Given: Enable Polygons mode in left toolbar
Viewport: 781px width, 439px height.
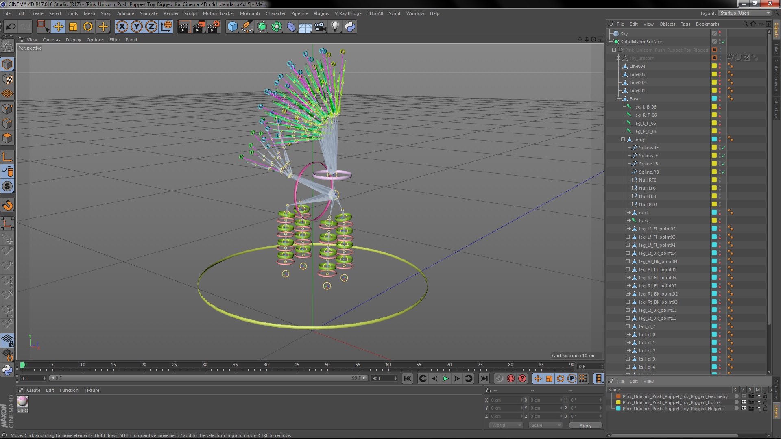Looking at the screenshot, I should point(7,139).
